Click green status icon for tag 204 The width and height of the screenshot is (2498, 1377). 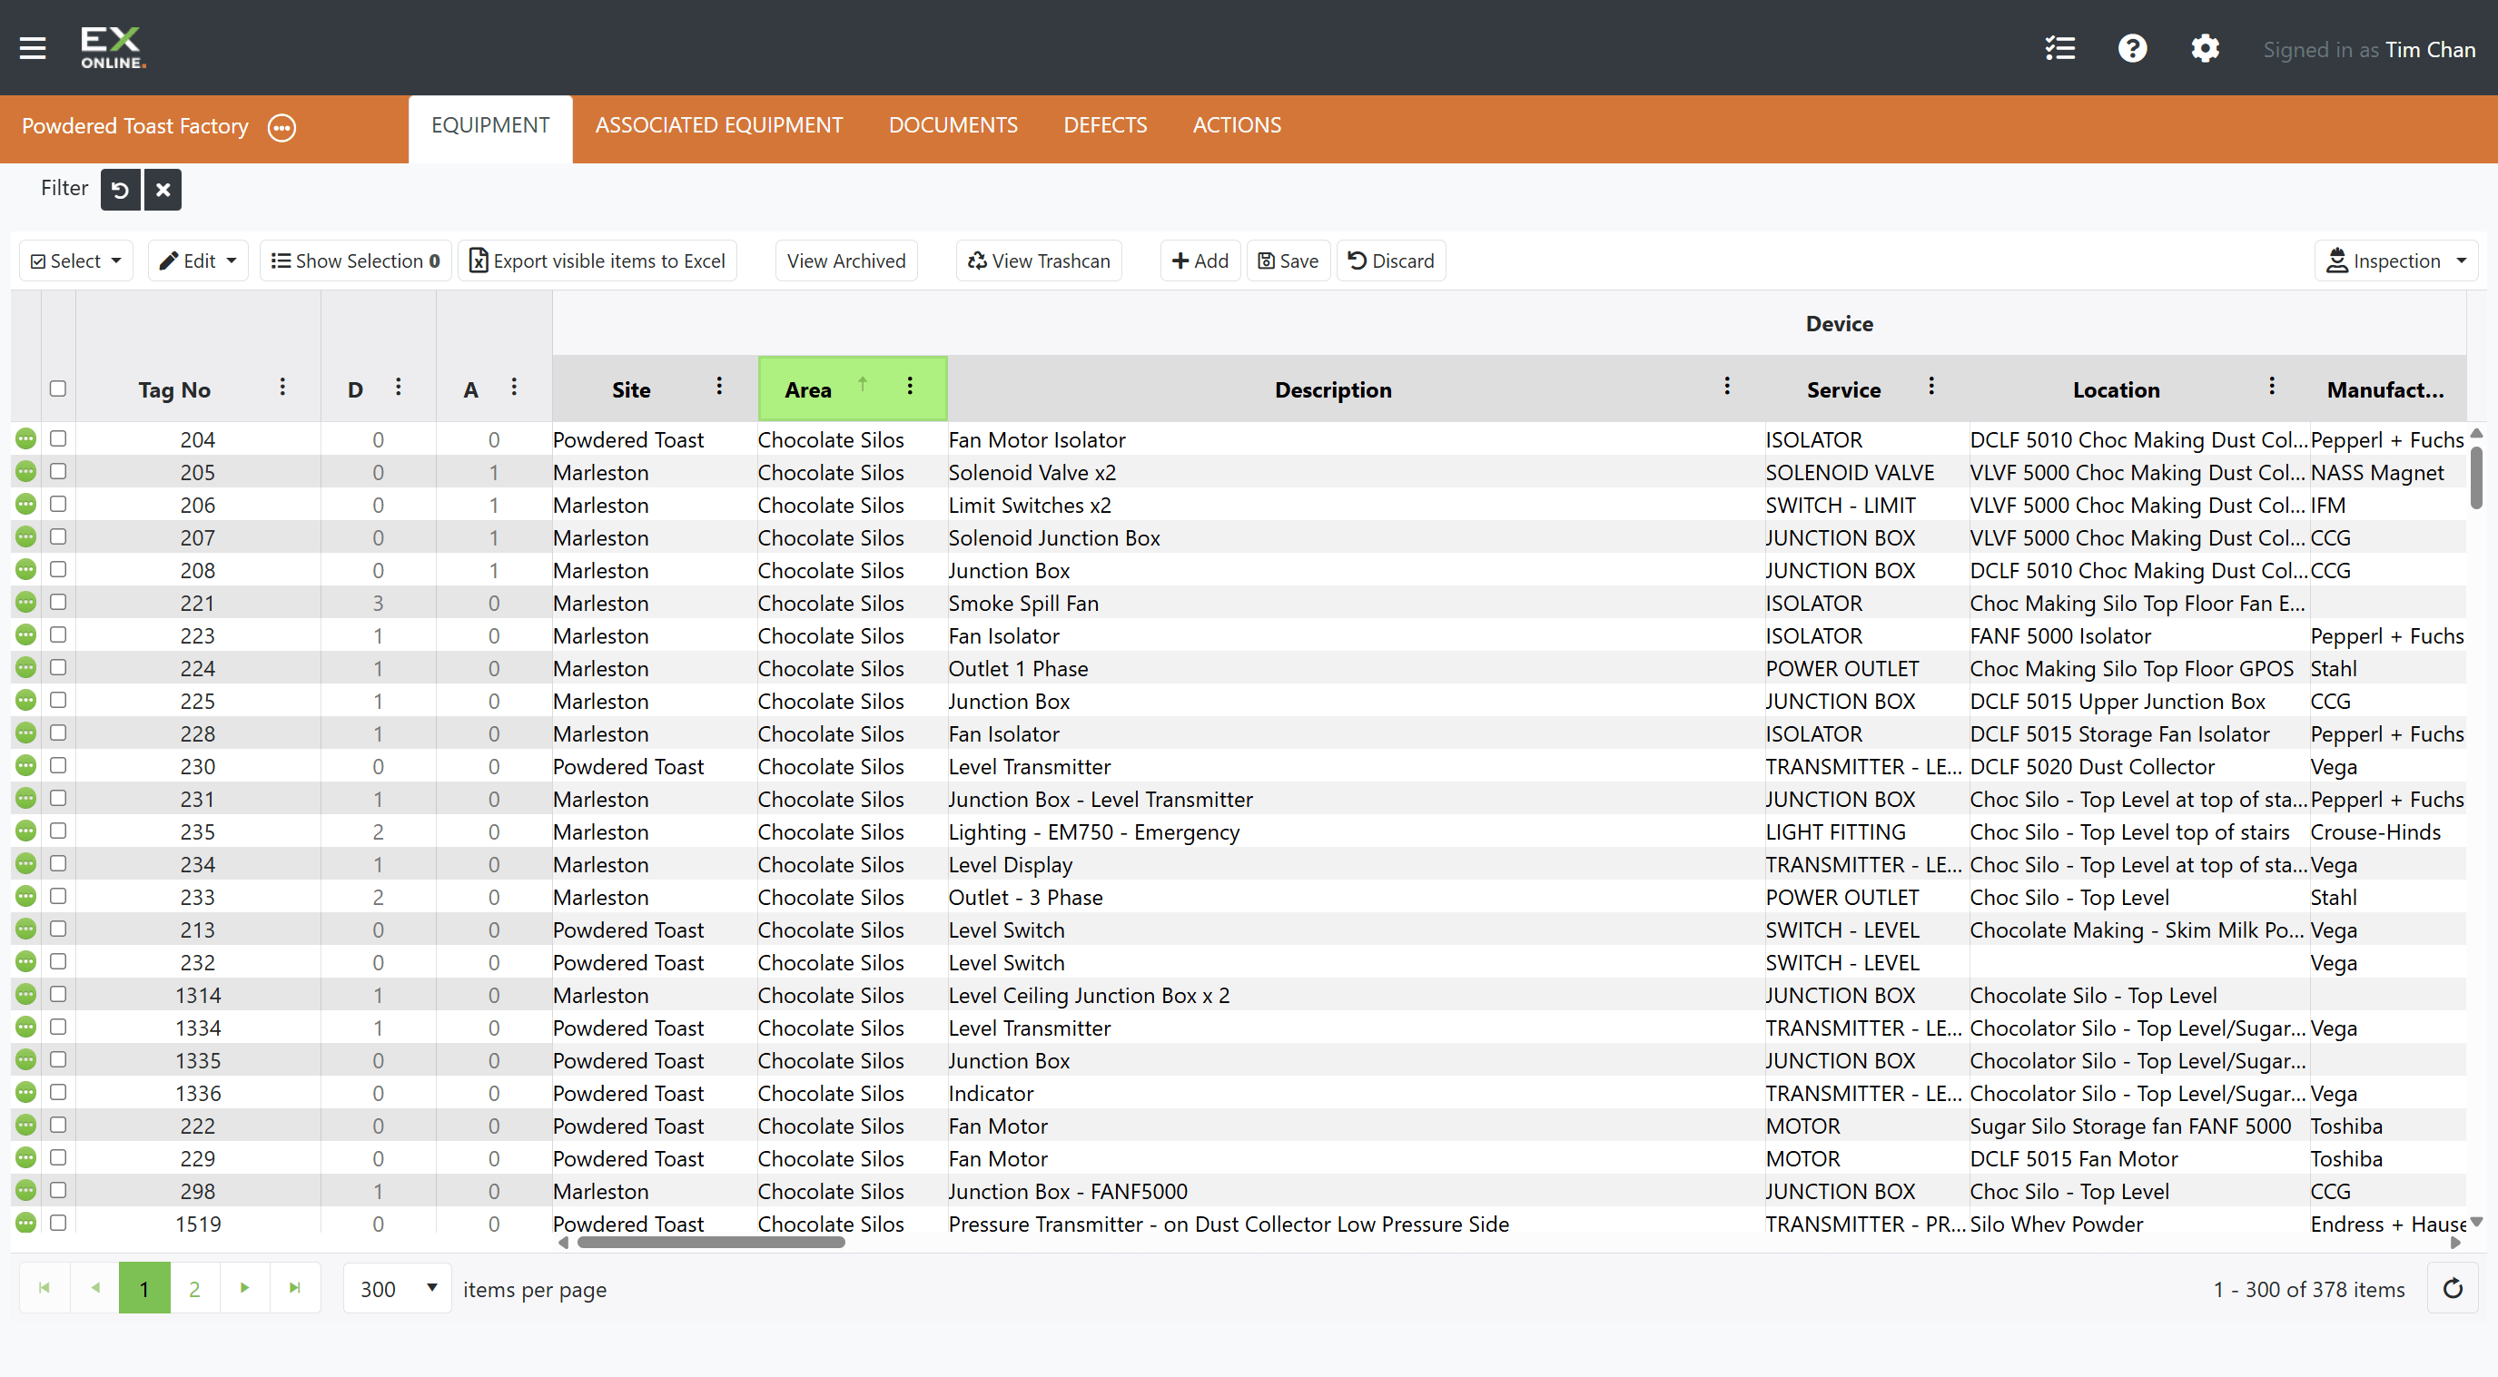(26, 439)
